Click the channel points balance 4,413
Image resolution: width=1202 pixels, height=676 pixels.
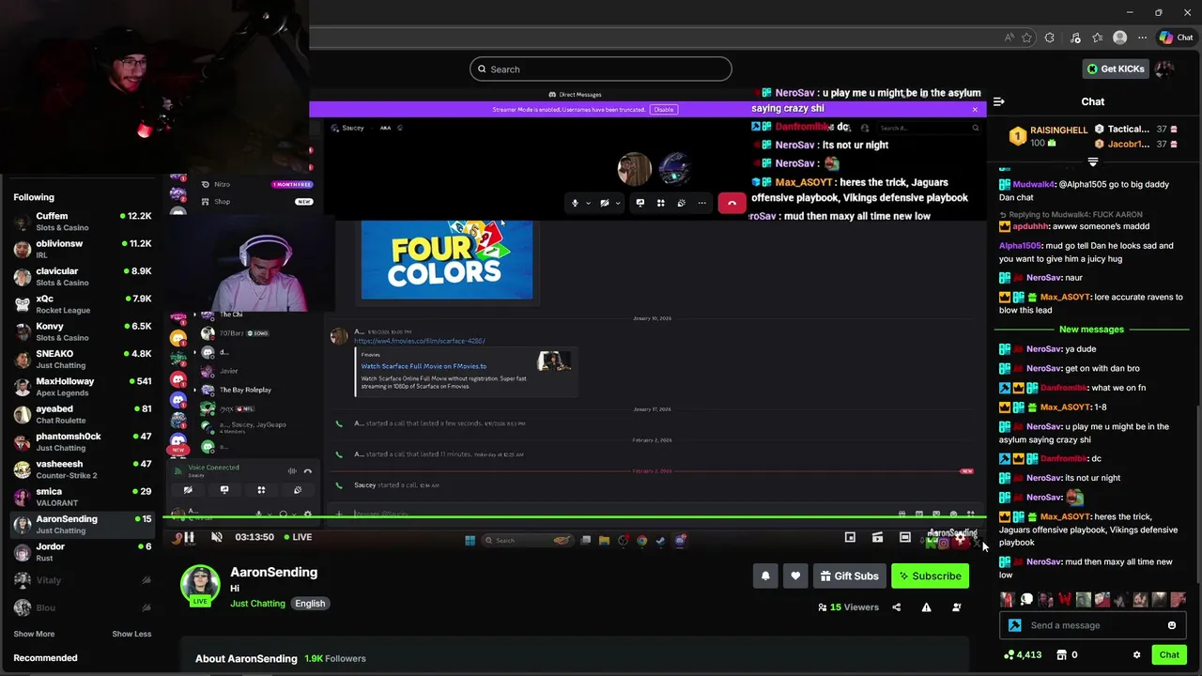[1022, 655]
